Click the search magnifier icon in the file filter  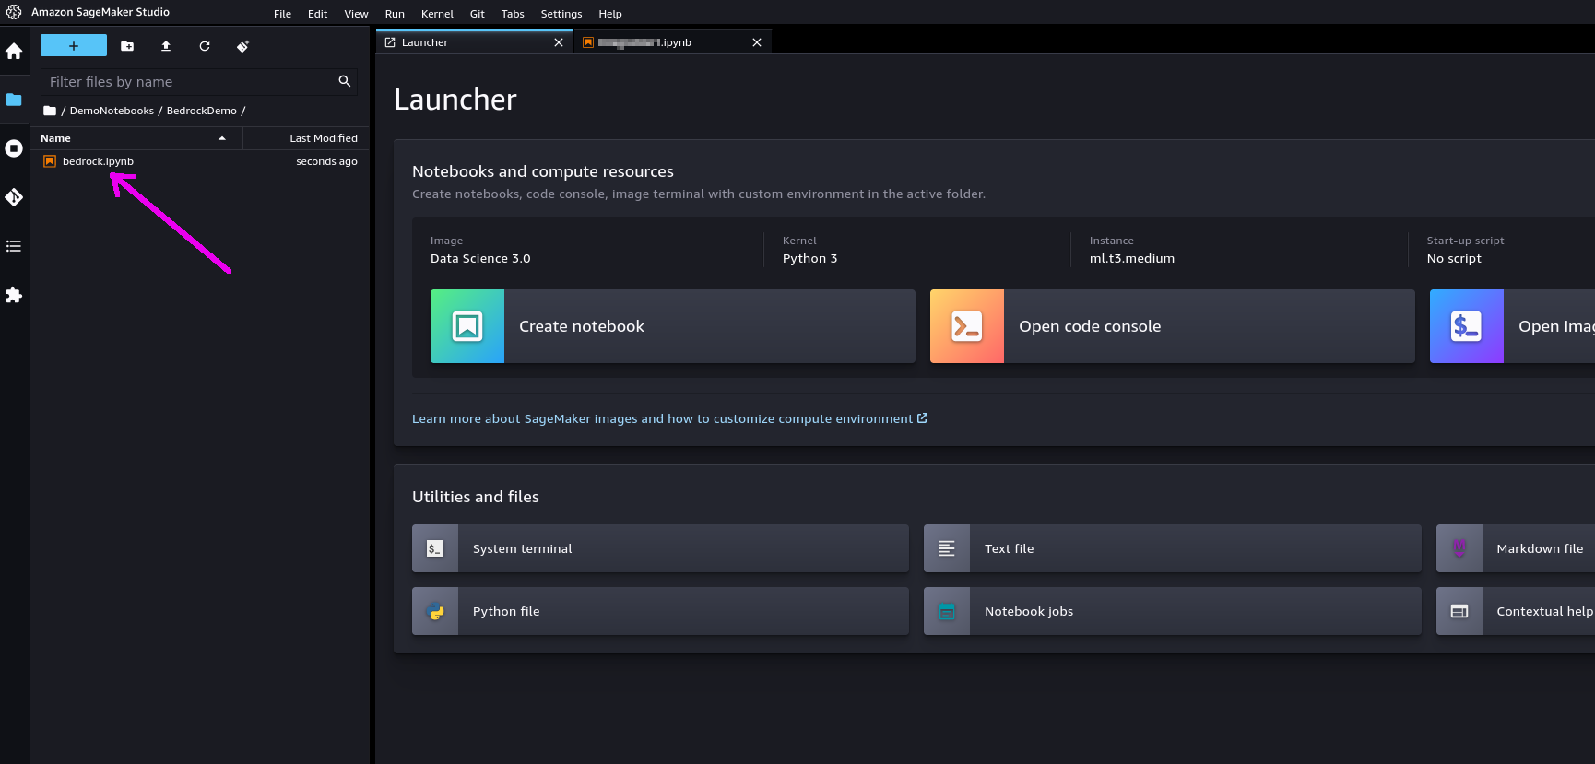point(345,81)
